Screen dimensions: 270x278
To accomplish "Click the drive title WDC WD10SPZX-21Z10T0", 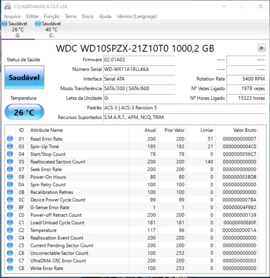I will (135, 48).
